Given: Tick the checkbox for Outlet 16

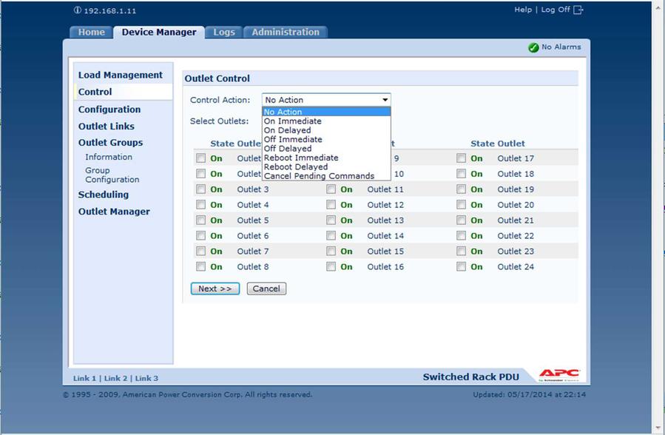Looking at the screenshot, I should 331,267.
